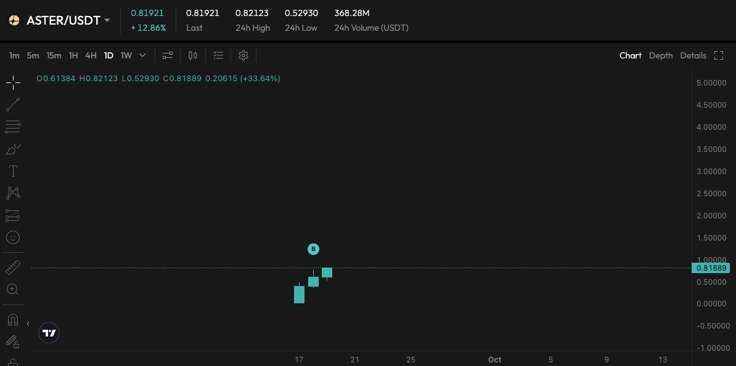Viewport: 736px width, 366px height.
Task: Switch to 4H timeframe
Action: coord(91,55)
